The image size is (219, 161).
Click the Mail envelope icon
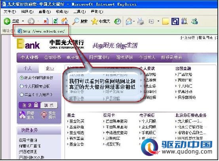[129, 21]
